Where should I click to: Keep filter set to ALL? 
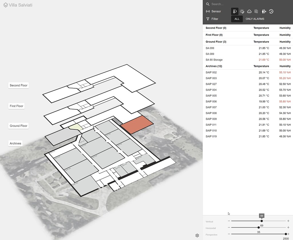click(x=237, y=19)
